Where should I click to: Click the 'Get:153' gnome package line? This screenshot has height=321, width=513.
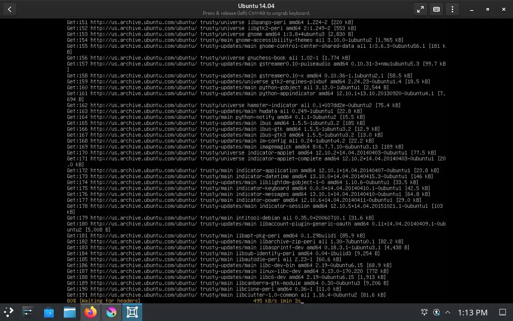click(210, 34)
